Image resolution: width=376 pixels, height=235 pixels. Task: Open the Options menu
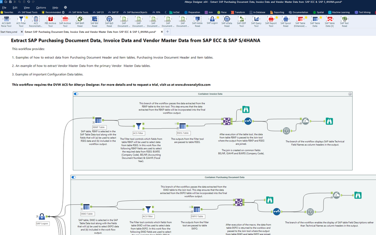(41, 7)
